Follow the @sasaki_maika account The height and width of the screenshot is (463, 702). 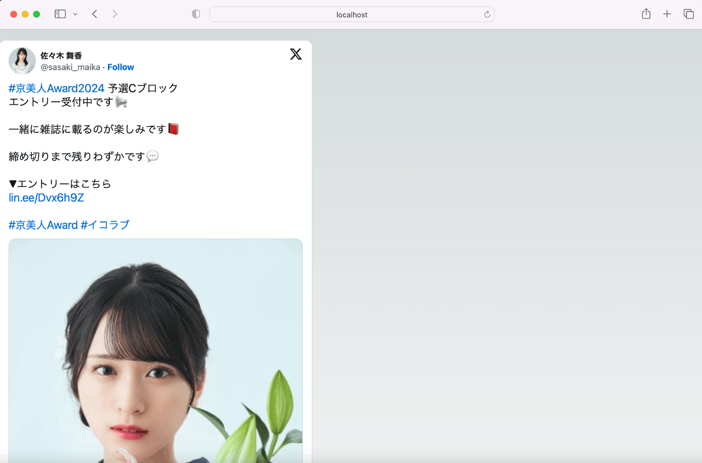(x=120, y=67)
